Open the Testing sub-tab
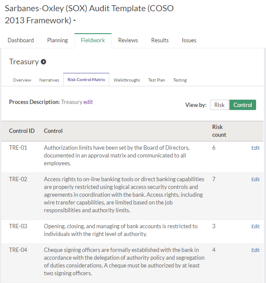The width and height of the screenshot is (266, 283). [x=180, y=80]
